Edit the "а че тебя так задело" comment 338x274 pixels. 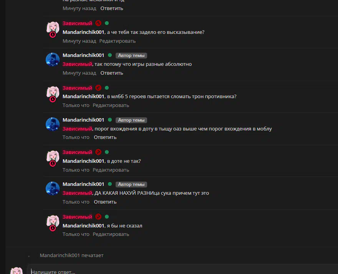coord(118,41)
